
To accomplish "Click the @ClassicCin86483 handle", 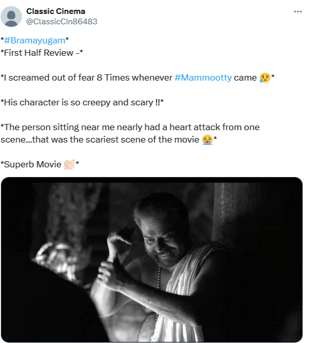I will [x=62, y=22].
